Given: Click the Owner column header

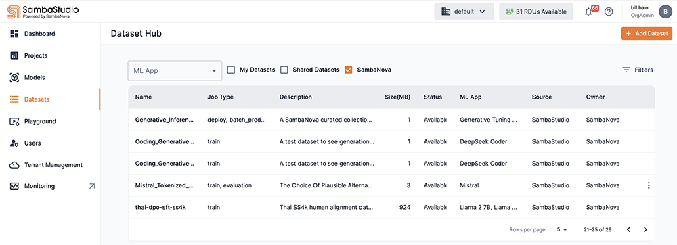Looking at the screenshot, I should click(x=595, y=97).
